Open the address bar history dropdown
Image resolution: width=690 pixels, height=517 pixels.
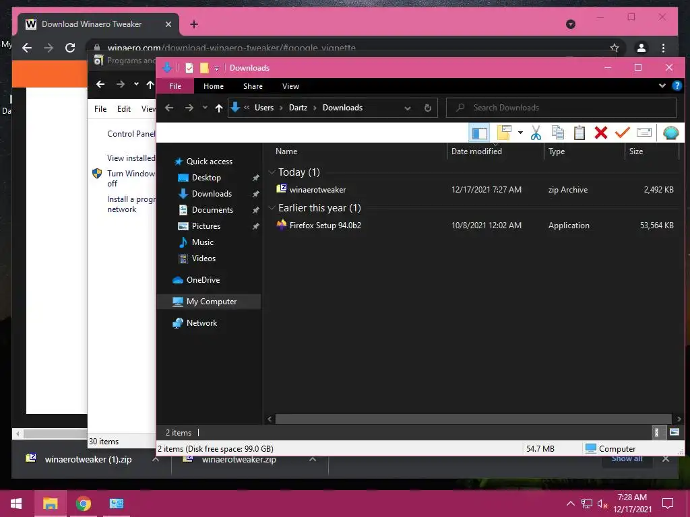[408, 108]
